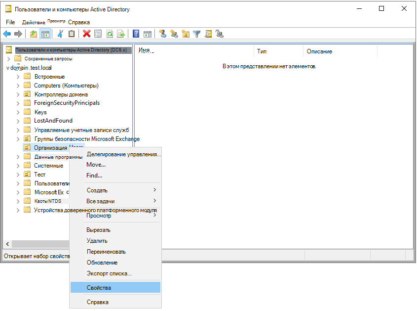Expand the LostAndFound folder
417x311 pixels.
[x=18, y=121]
